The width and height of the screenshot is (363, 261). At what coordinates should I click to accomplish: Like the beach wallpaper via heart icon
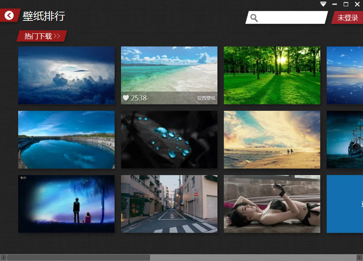(126, 98)
